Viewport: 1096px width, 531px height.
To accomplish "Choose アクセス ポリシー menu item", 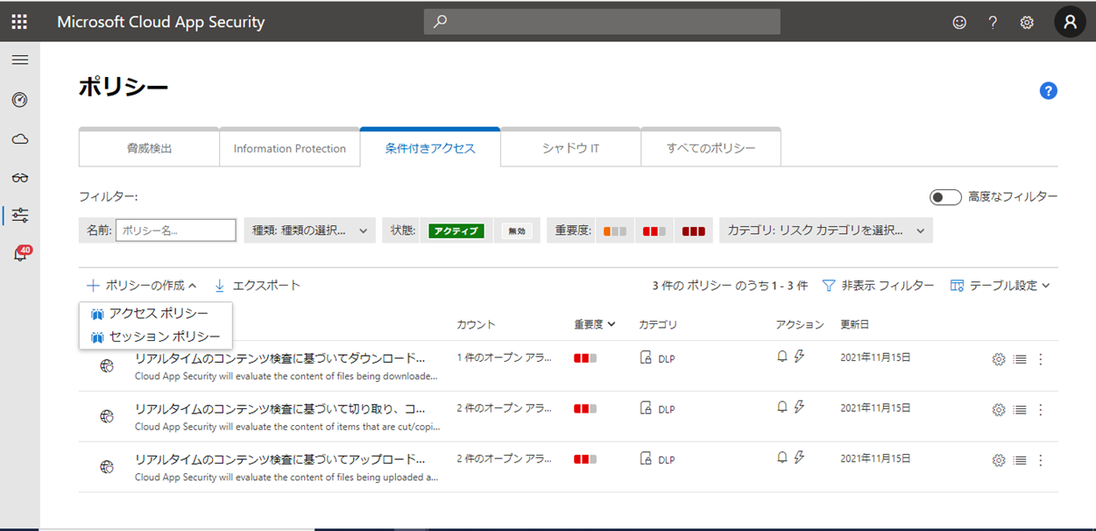I will click(156, 314).
